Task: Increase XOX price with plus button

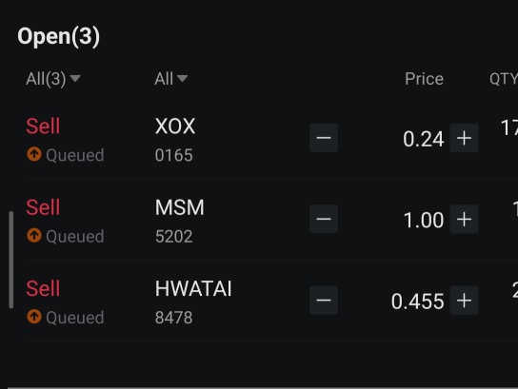Action: coord(464,138)
